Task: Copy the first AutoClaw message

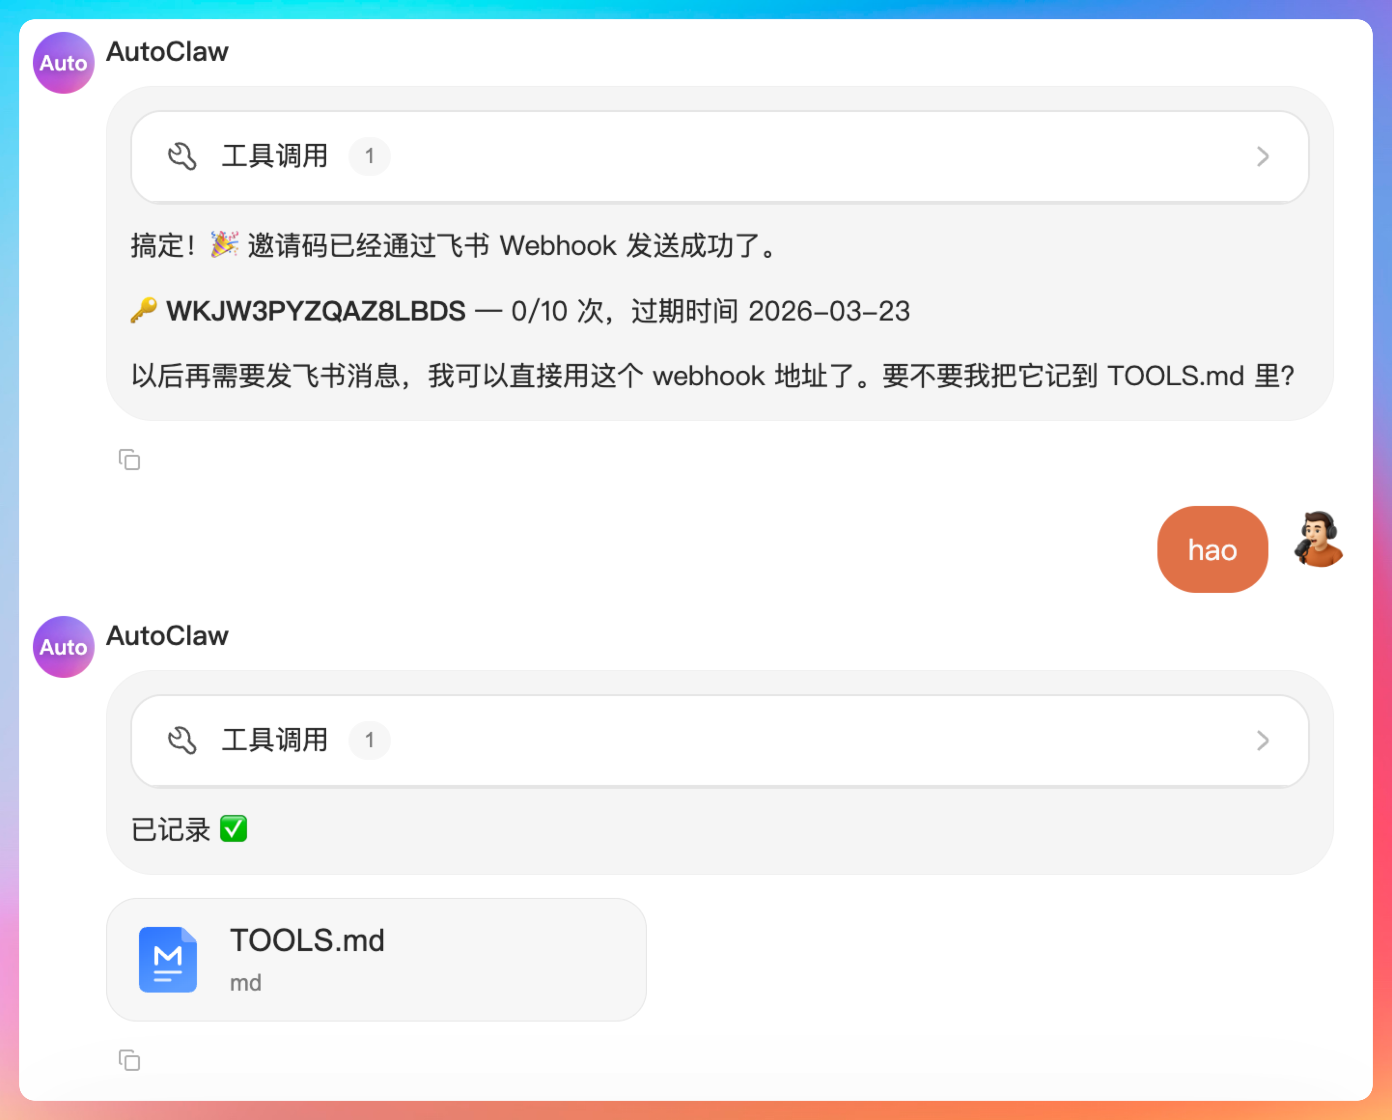Action: pyautogui.click(x=129, y=460)
